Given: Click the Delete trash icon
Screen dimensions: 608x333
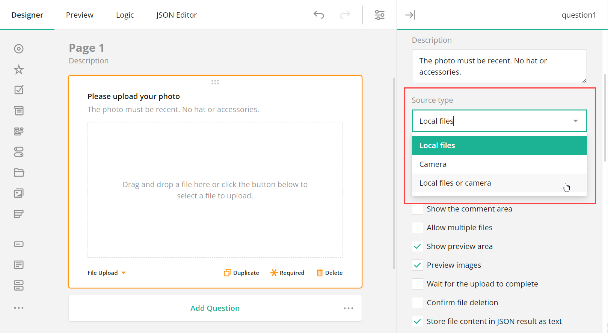Looking at the screenshot, I should [x=320, y=273].
